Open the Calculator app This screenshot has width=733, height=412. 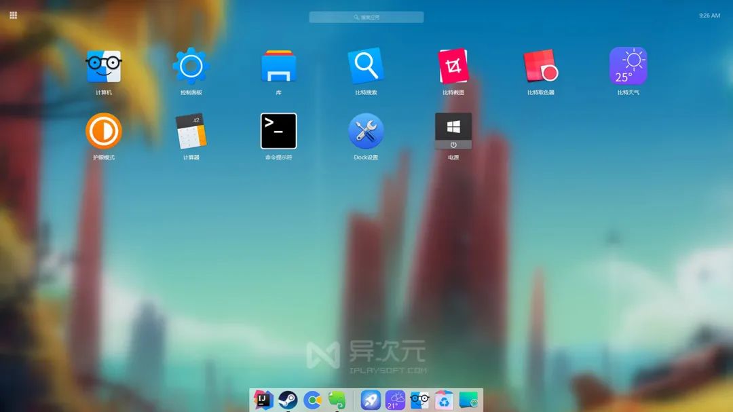tap(191, 132)
